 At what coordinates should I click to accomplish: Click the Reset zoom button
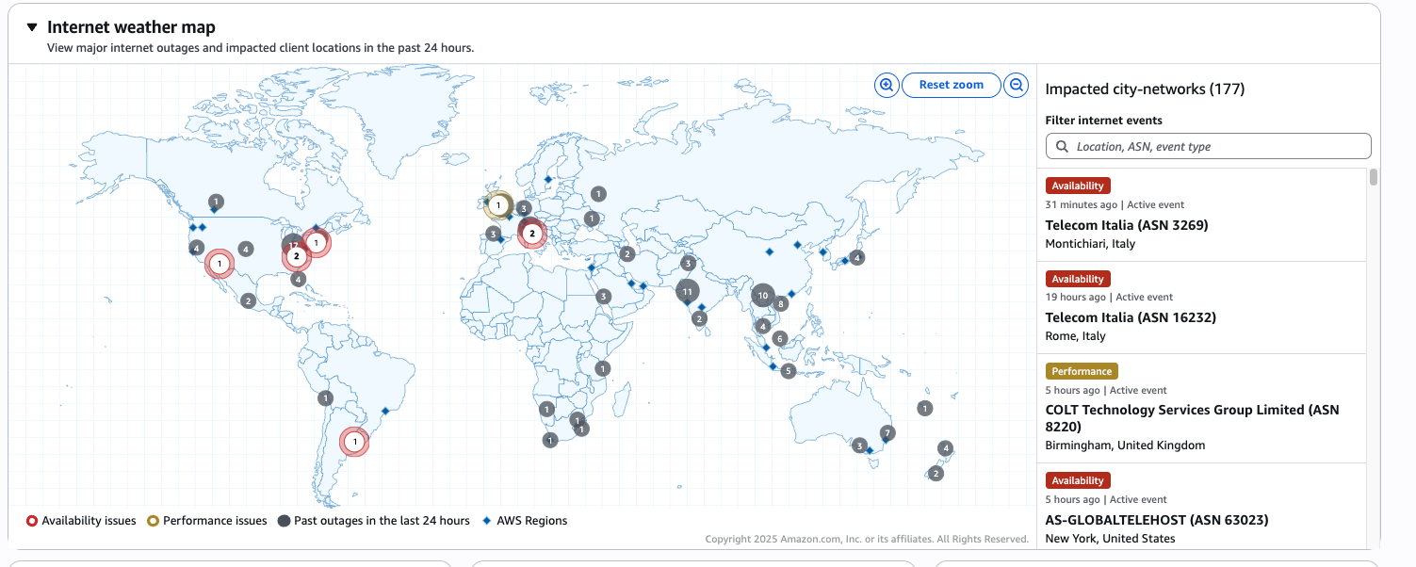[951, 85]
